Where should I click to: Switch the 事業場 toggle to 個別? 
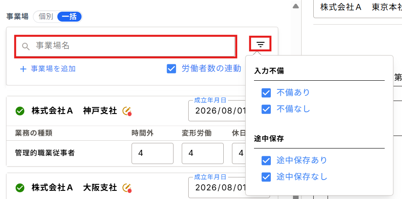click(45, 17)
